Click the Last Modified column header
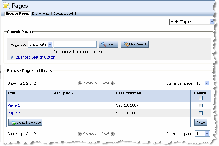This screenshot has height=146, width=219. [153, 96]
